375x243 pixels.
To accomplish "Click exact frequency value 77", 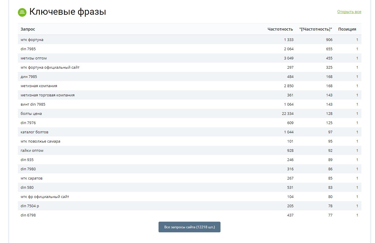I will pyautogui.click(x=330, y=215).
